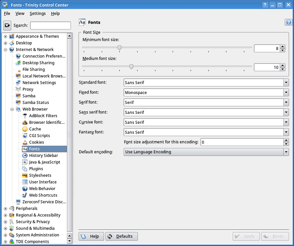
Task: Click the Browser Identification hat icon
Action: click(x=25, y=123)
